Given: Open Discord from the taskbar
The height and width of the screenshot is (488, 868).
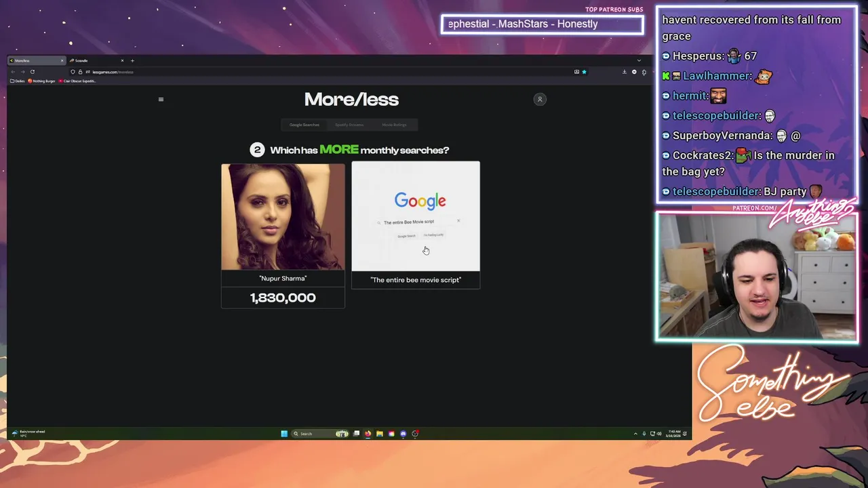Looking at the screenshot, I should point(403,434).
